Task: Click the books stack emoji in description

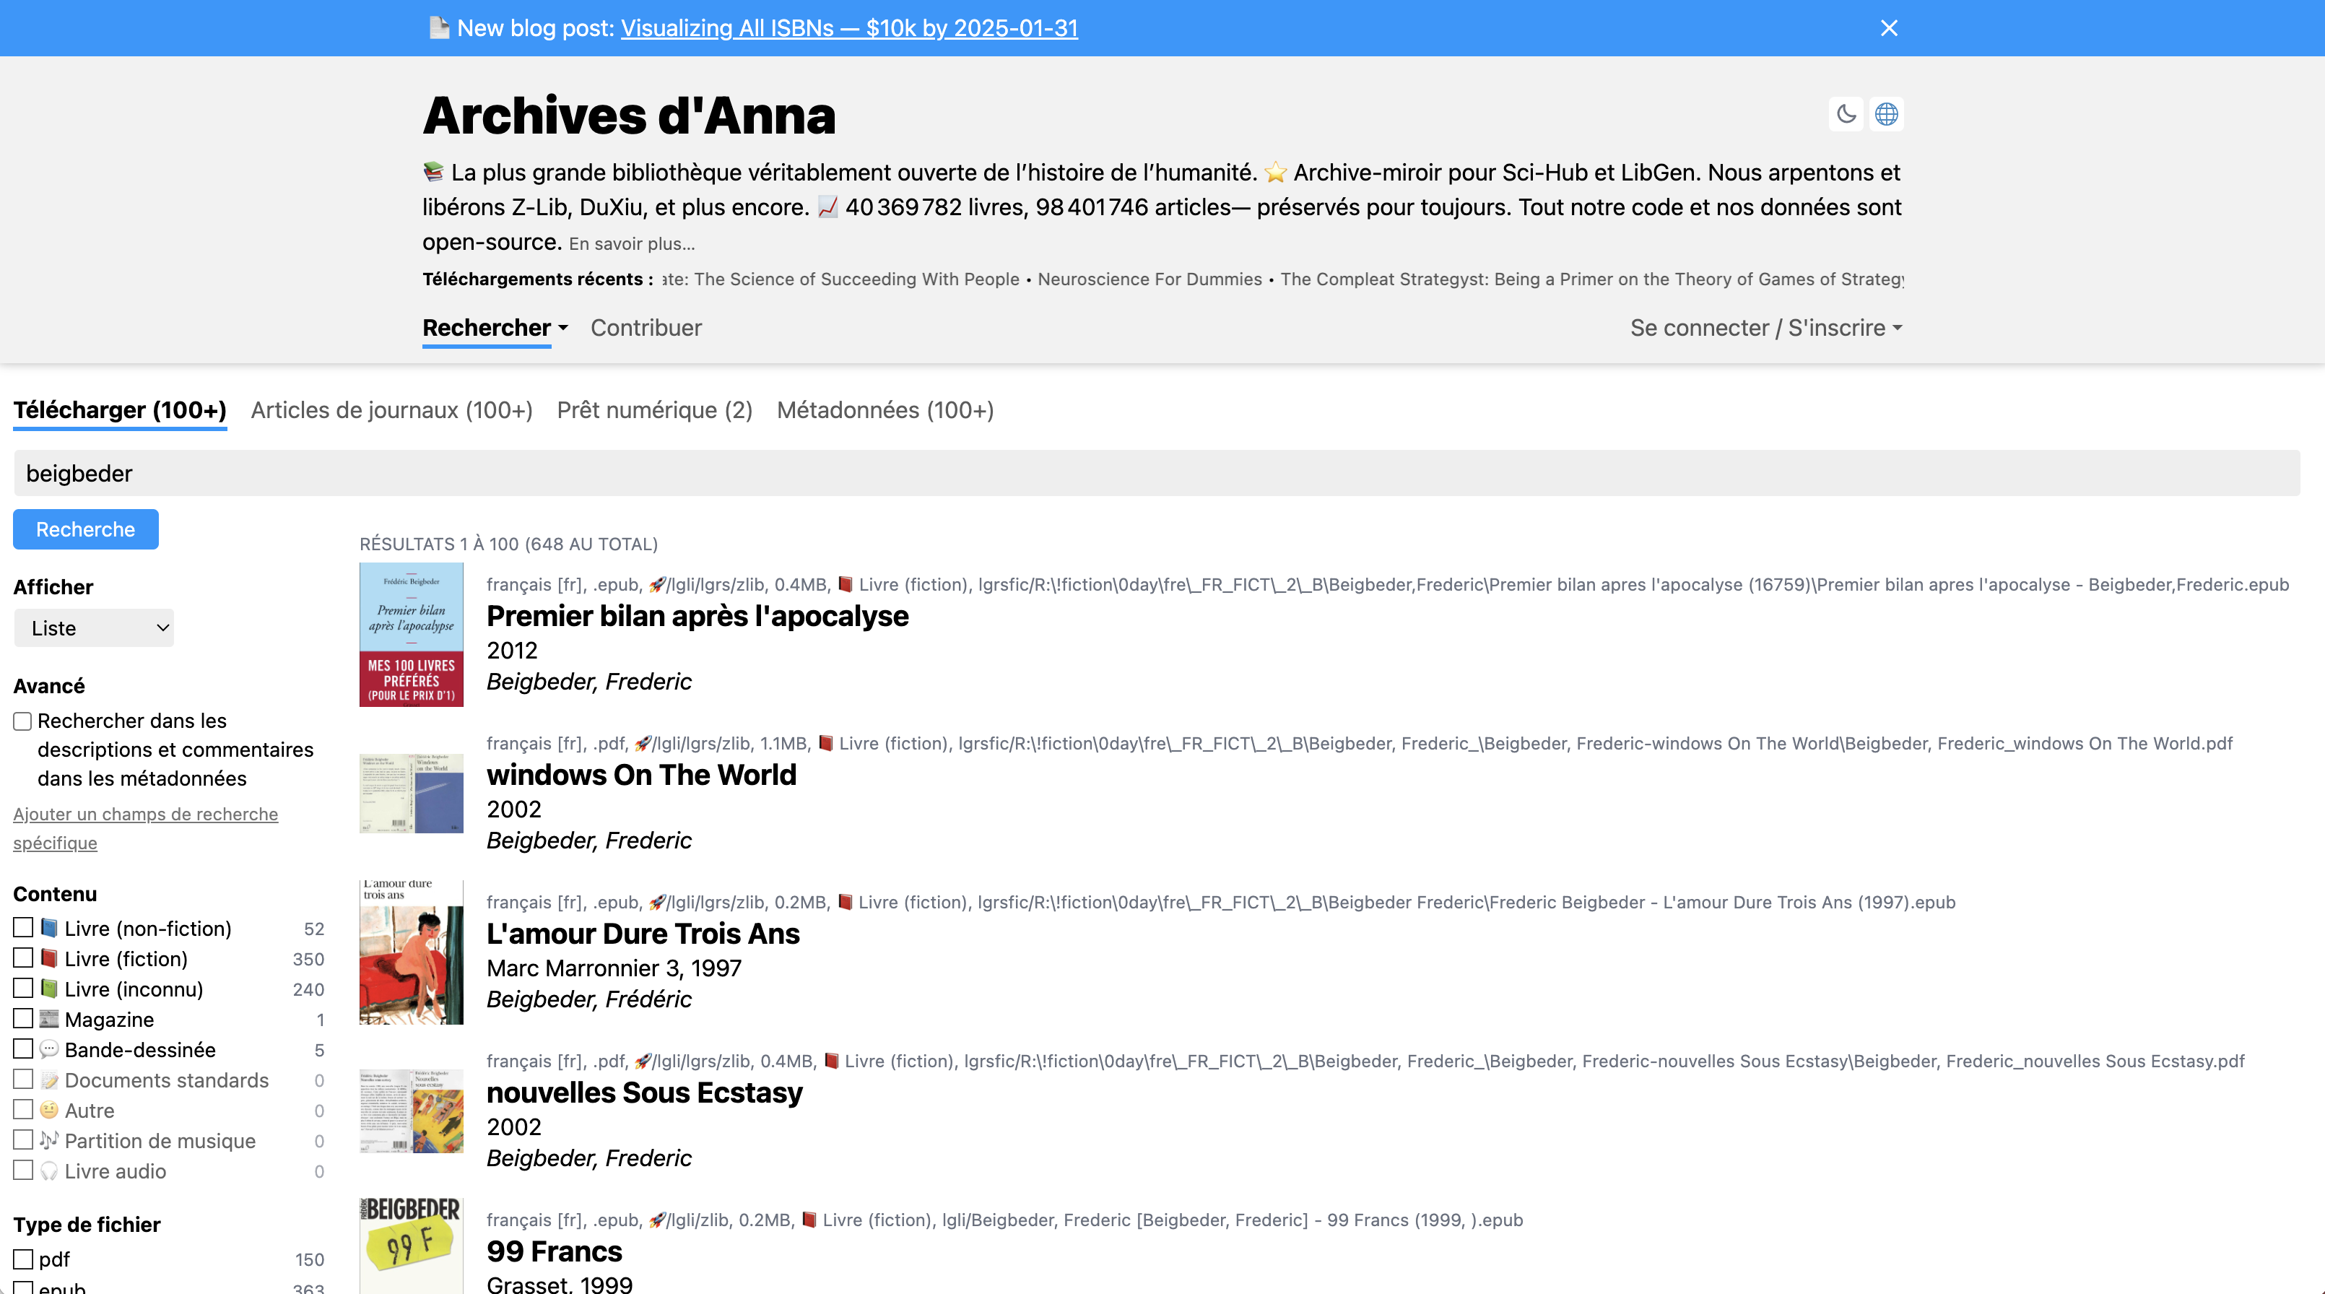Action: pyautogui.click(x=433, y=171)
